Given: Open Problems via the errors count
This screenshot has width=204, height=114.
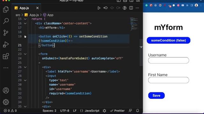Looking at the screenshot, I should coord(7,111).
